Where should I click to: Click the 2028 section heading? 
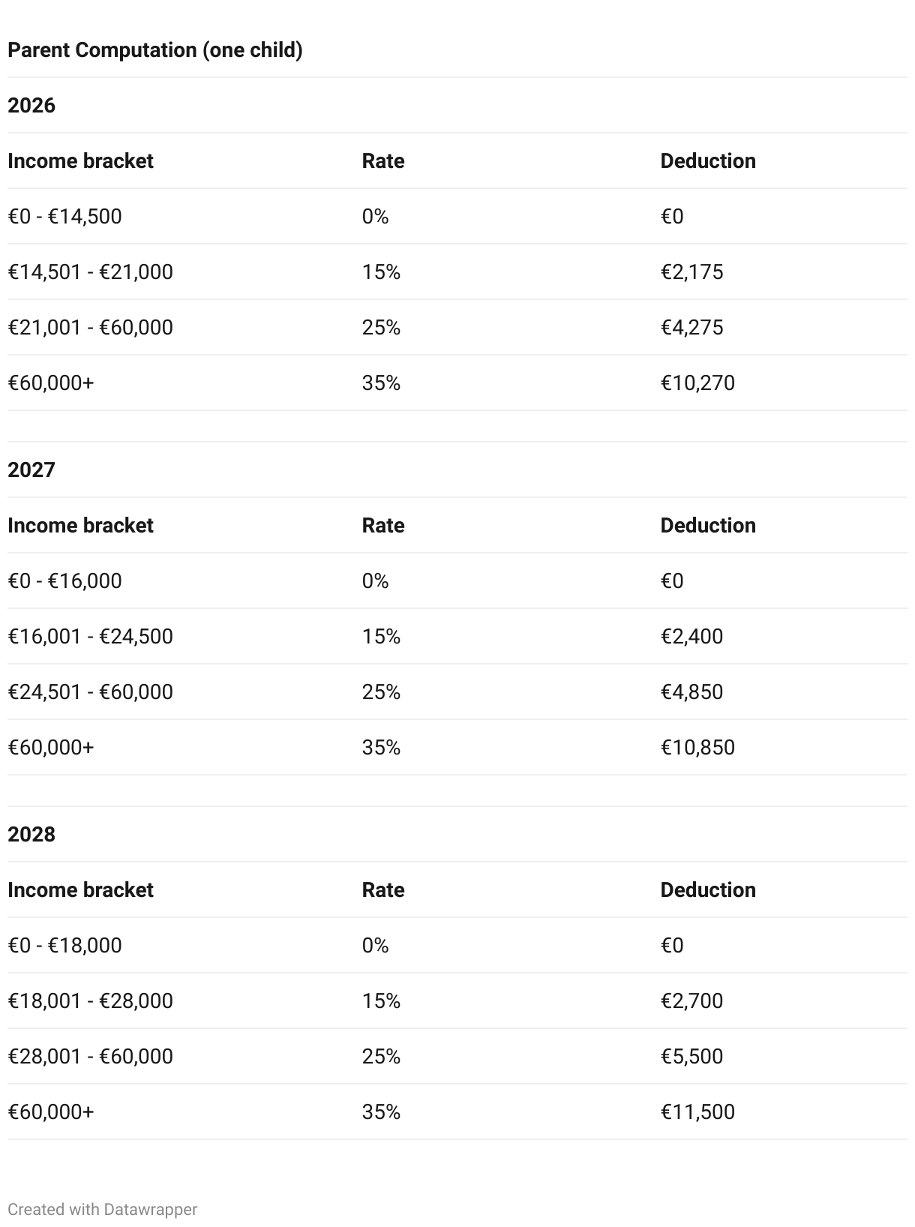[x=31, y=834]
